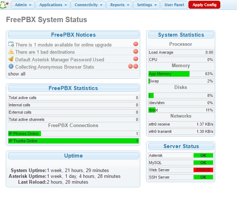Image resolution: width=237 pixels, height=204 pixels.
Task: Click the External calls row
Action: pyautogui.click(x=74, y=112)
